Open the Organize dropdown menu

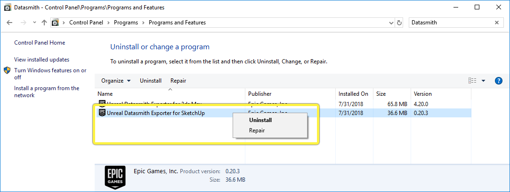pyautogui.click(x=116, y=81)
